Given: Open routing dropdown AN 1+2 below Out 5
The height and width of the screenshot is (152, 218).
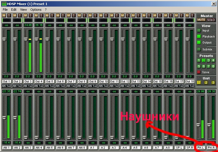Looking at the screenshot, I should (49, 86).
